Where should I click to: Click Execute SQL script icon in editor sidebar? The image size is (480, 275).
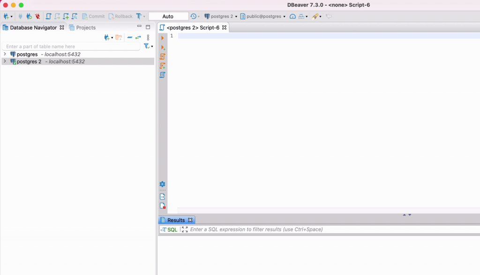coord(163,56)
